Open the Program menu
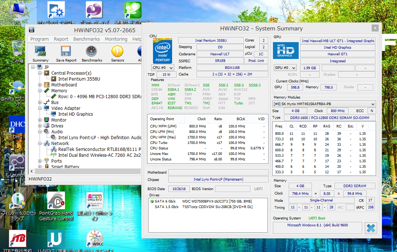Viewport: 397px width, 252px height. pyautogui.click(x=40, y=39)
